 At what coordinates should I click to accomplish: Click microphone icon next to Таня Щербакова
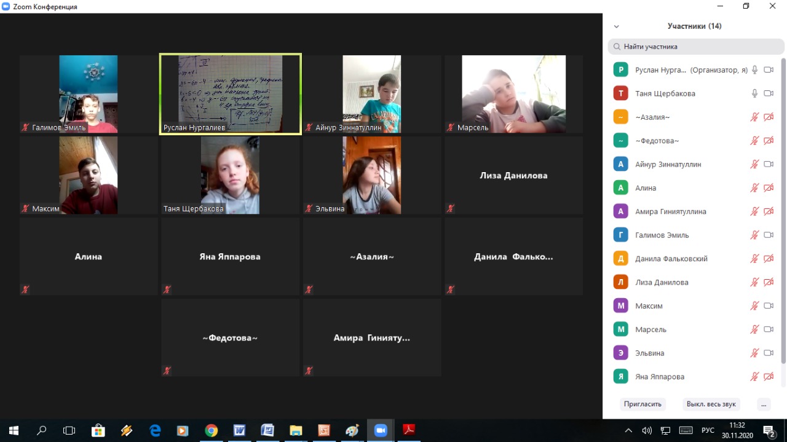tap(754, 93)
